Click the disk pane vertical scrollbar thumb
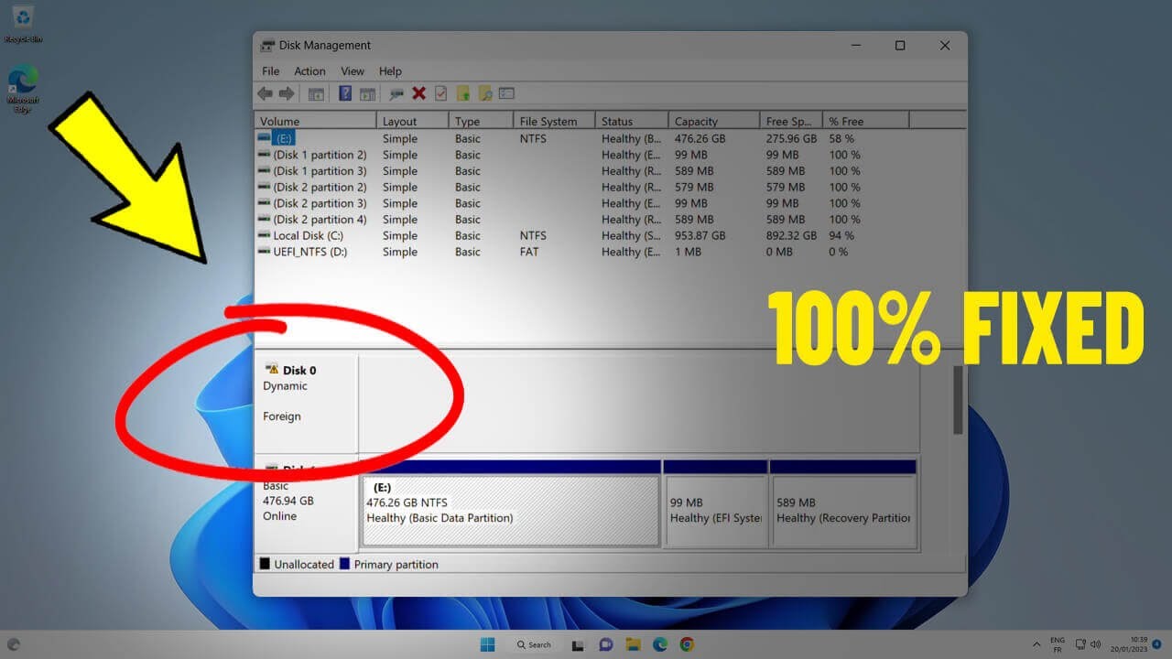The width and height of the screenshot is (1172, 659). (x=958, y=400)
